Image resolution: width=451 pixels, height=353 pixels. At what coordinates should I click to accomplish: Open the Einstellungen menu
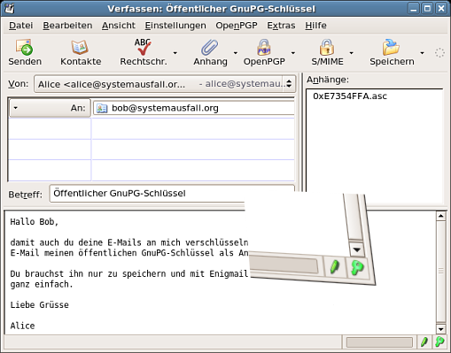tap(175, 26)
